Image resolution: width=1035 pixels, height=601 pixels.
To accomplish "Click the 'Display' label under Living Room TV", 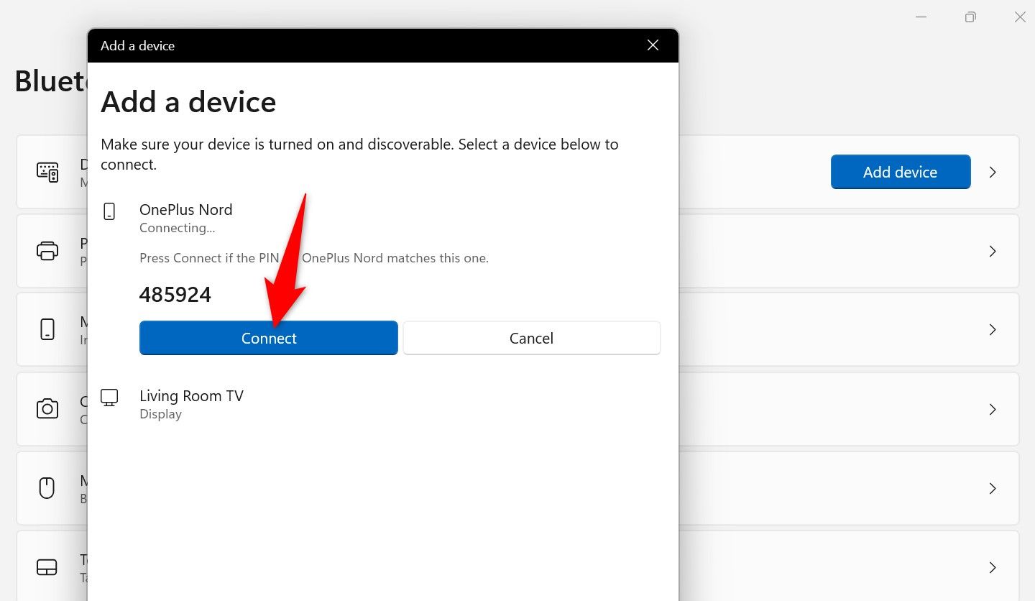I will [x=160, y=414].
